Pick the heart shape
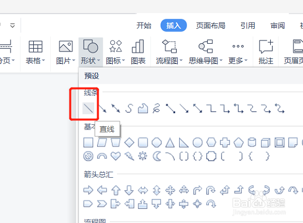 pyautogui.click(x=116, y=156)
